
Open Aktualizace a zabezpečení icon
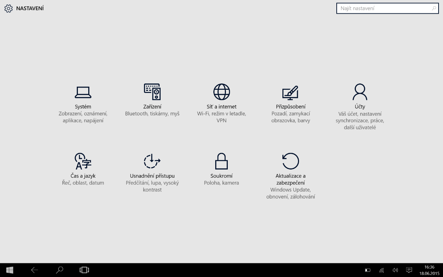click(290, 161)
